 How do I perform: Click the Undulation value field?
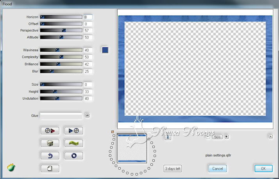tap(88, 98)
